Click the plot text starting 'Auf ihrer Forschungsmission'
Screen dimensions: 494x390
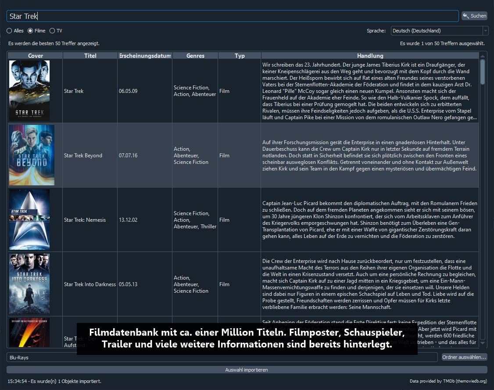tap(369, 156)
